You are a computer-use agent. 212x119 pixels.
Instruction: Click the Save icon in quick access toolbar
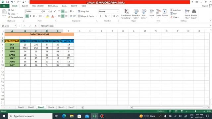[7, 2]
